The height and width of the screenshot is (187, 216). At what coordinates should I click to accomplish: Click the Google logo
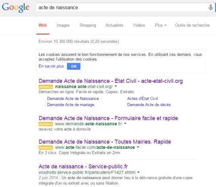click(16, 8)
